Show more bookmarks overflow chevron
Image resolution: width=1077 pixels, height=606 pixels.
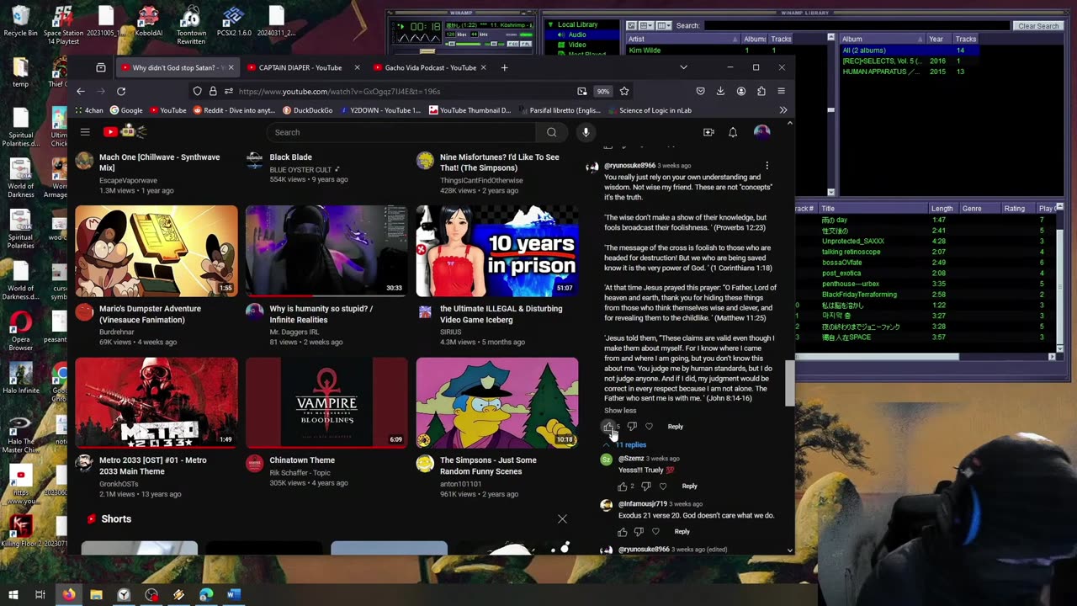click(783, 110)
